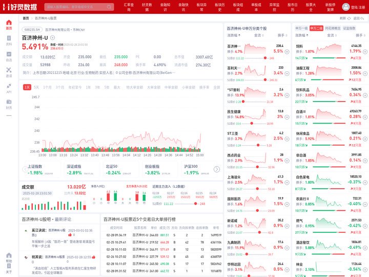
Task: Click rise/fall ratio bar for 饲料
Action: point(329,57)
